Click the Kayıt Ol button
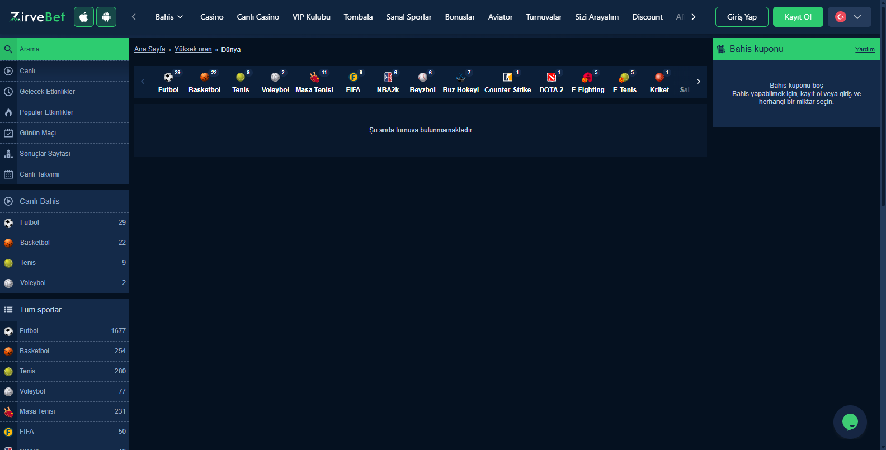Image resolution: width=886 pixels, height=450 pixels. click(x=798, y=17)
